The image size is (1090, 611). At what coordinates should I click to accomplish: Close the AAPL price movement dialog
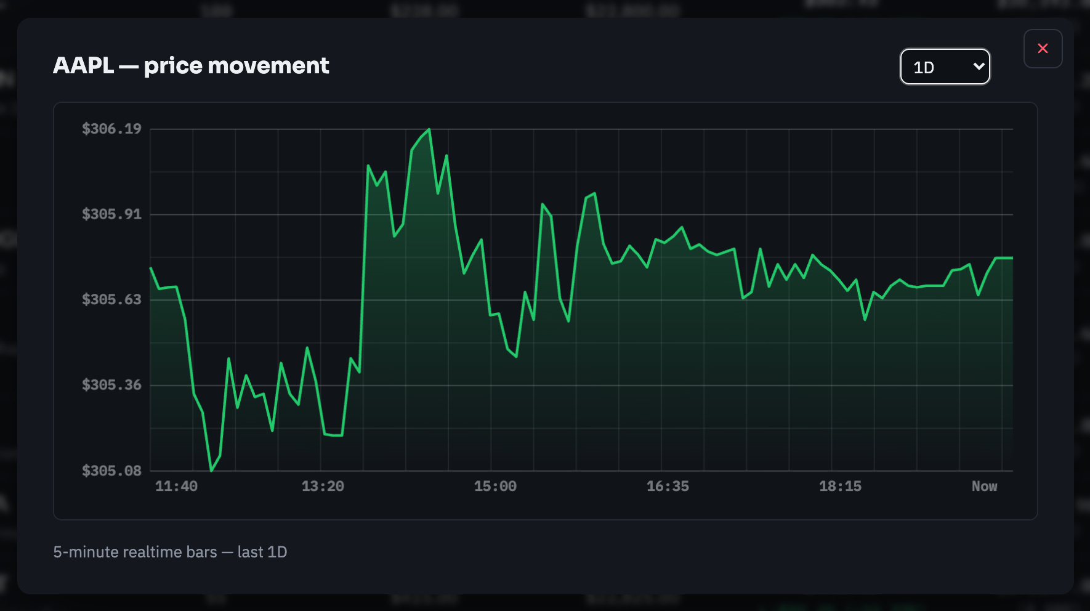[x=1043, y=49]
